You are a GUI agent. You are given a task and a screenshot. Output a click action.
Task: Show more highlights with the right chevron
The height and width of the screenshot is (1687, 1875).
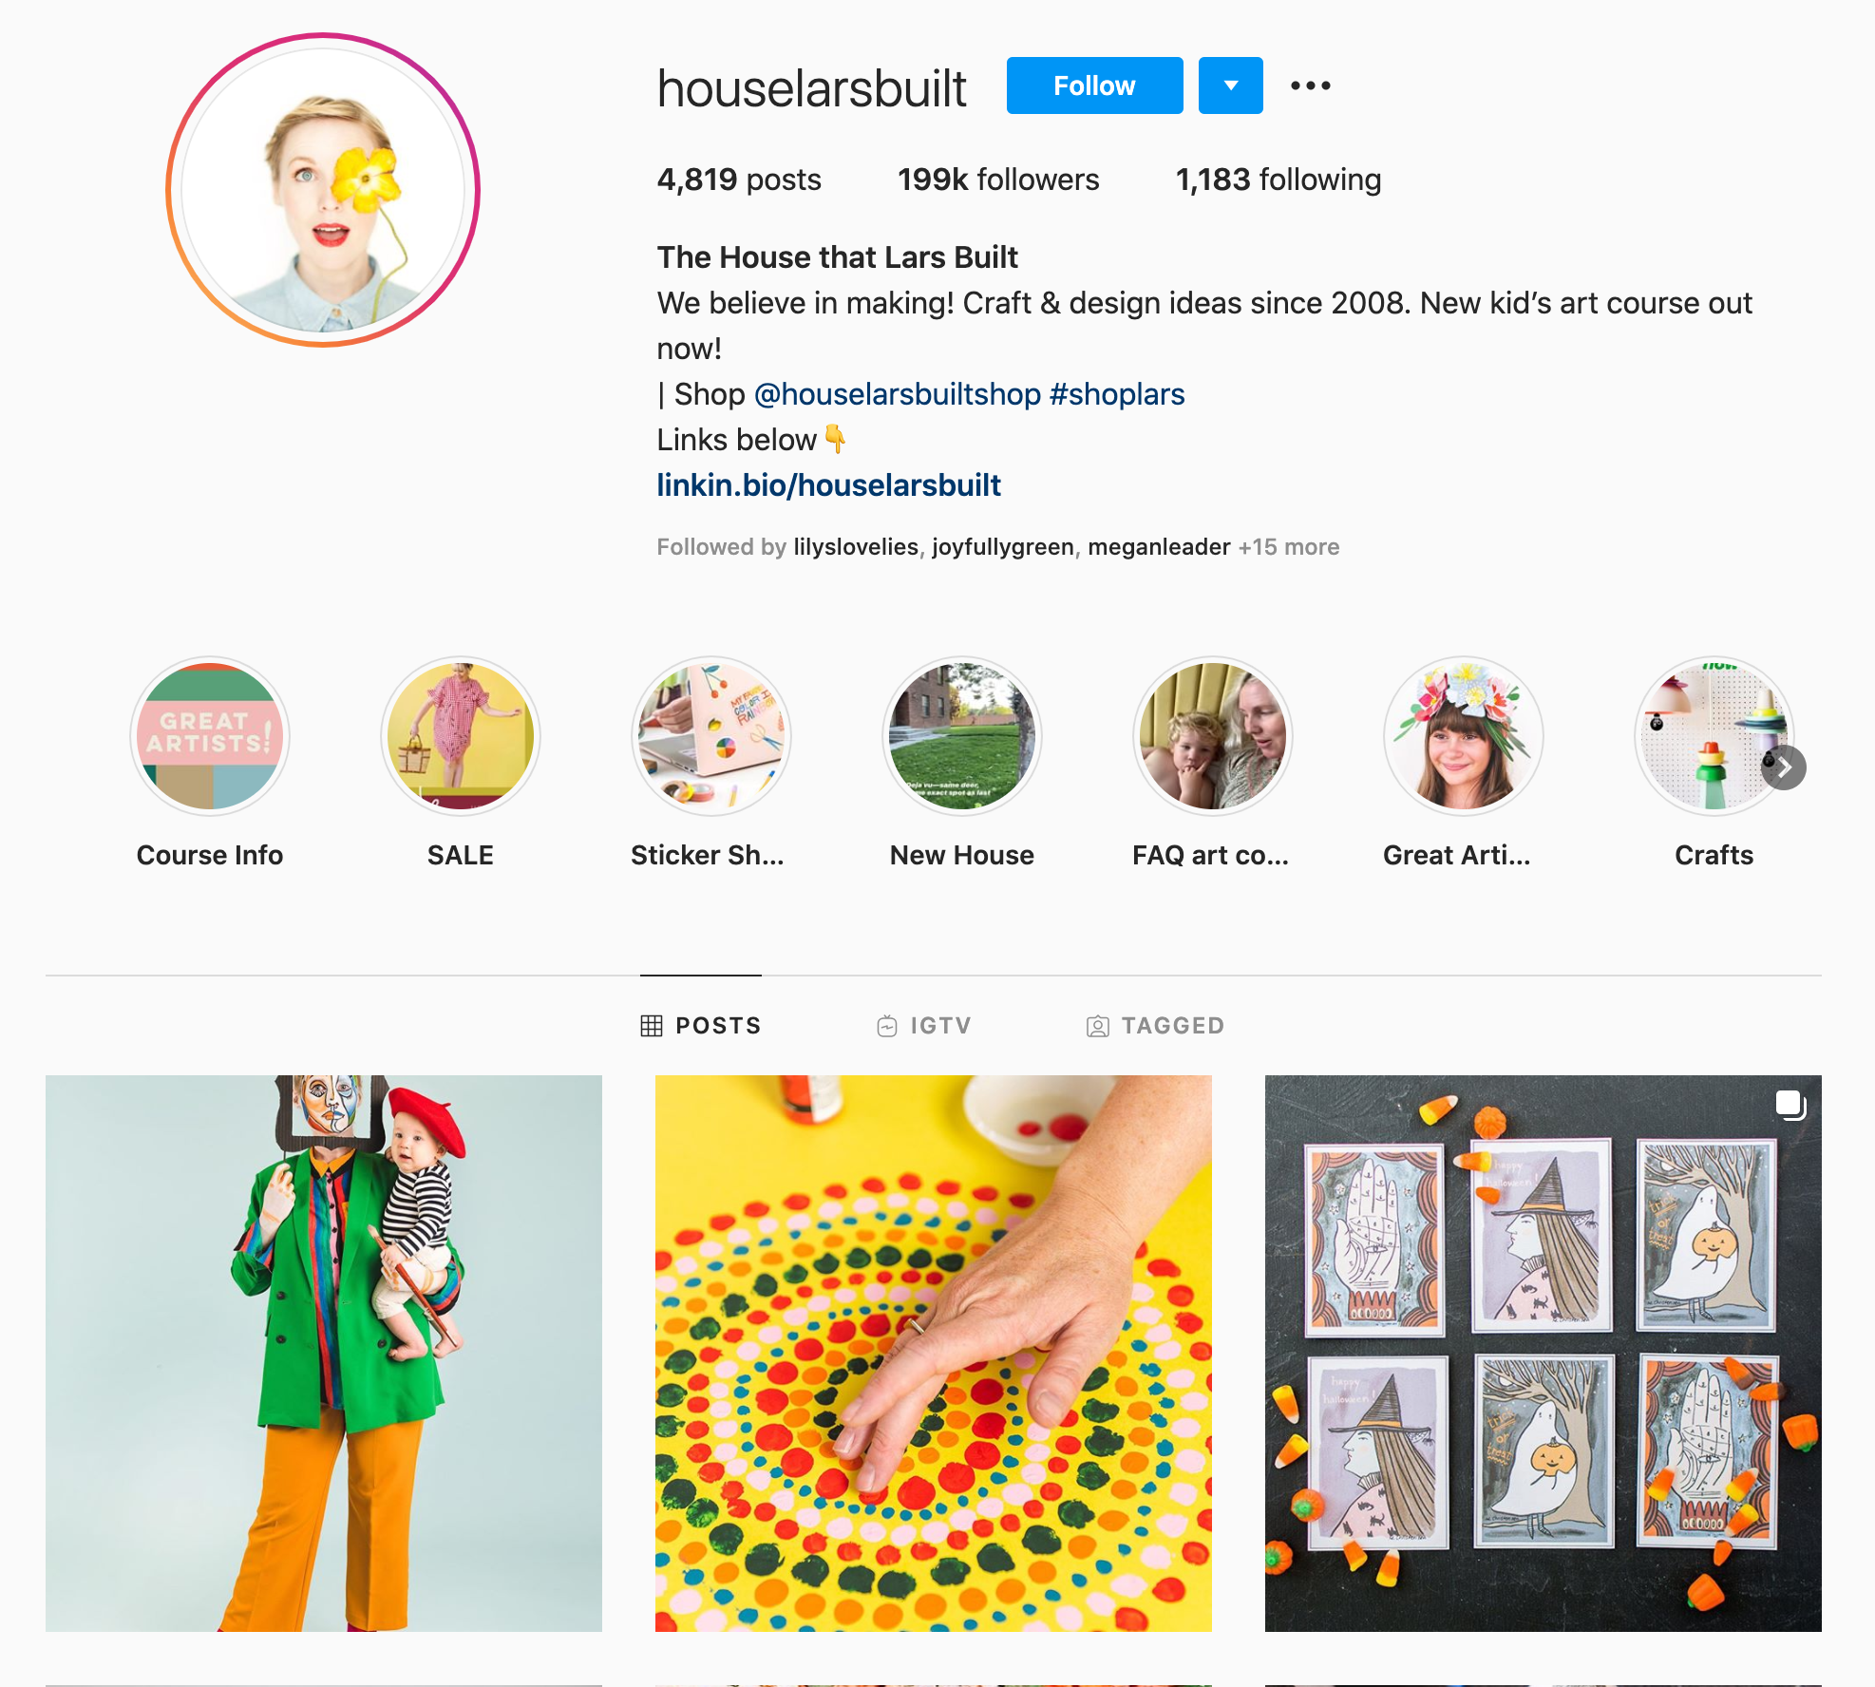(x=1784, y=768)
